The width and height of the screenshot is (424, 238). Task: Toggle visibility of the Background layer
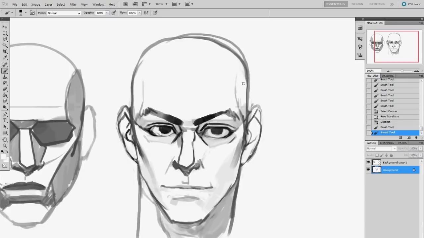tap(368, 170)
